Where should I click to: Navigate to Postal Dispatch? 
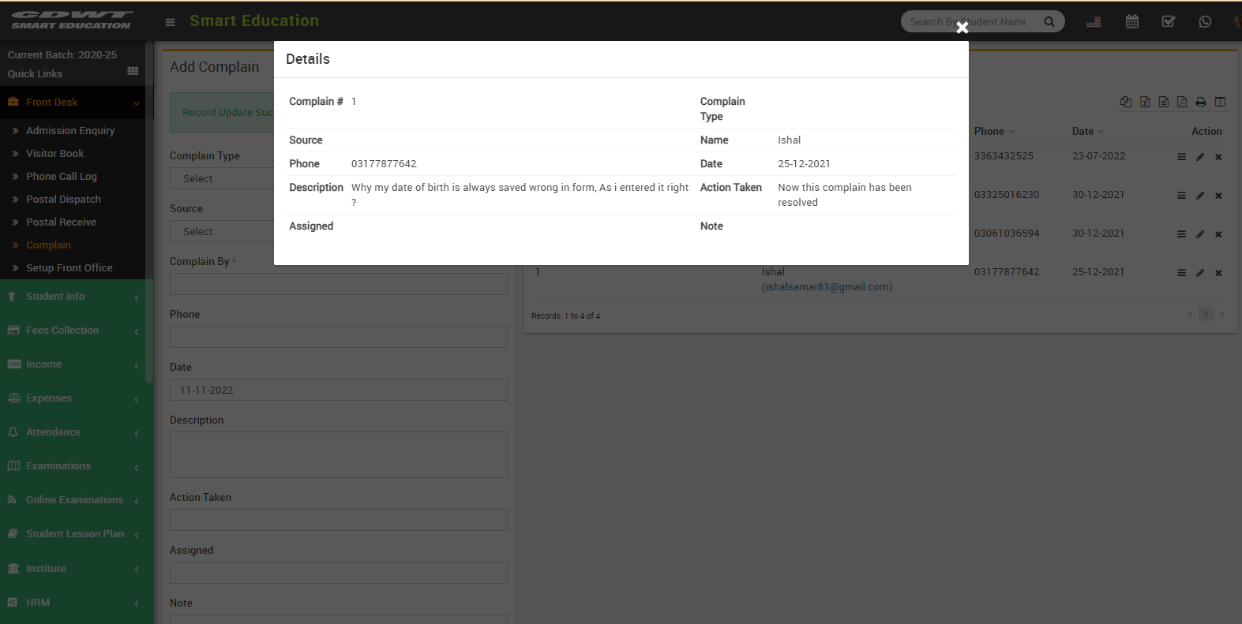(63, 200)
